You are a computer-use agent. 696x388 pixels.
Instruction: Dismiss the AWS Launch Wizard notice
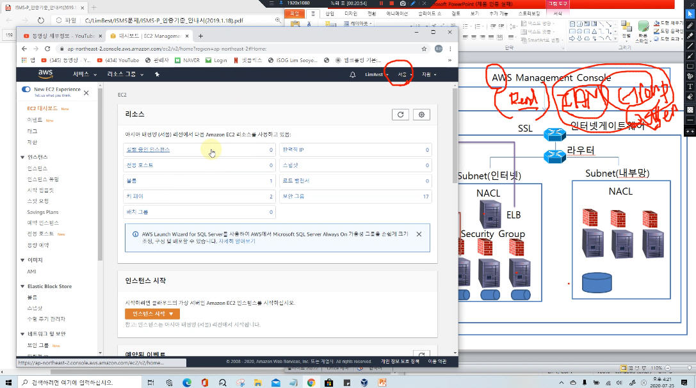pyautogui.click(x=419, y=234)
